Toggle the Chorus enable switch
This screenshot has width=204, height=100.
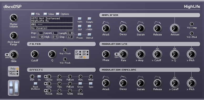point(45,77)
